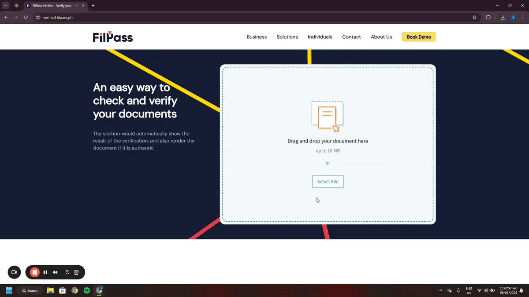Stop the screen recording
This screenshot has height=297, width=529.
(x=34, y=272)
